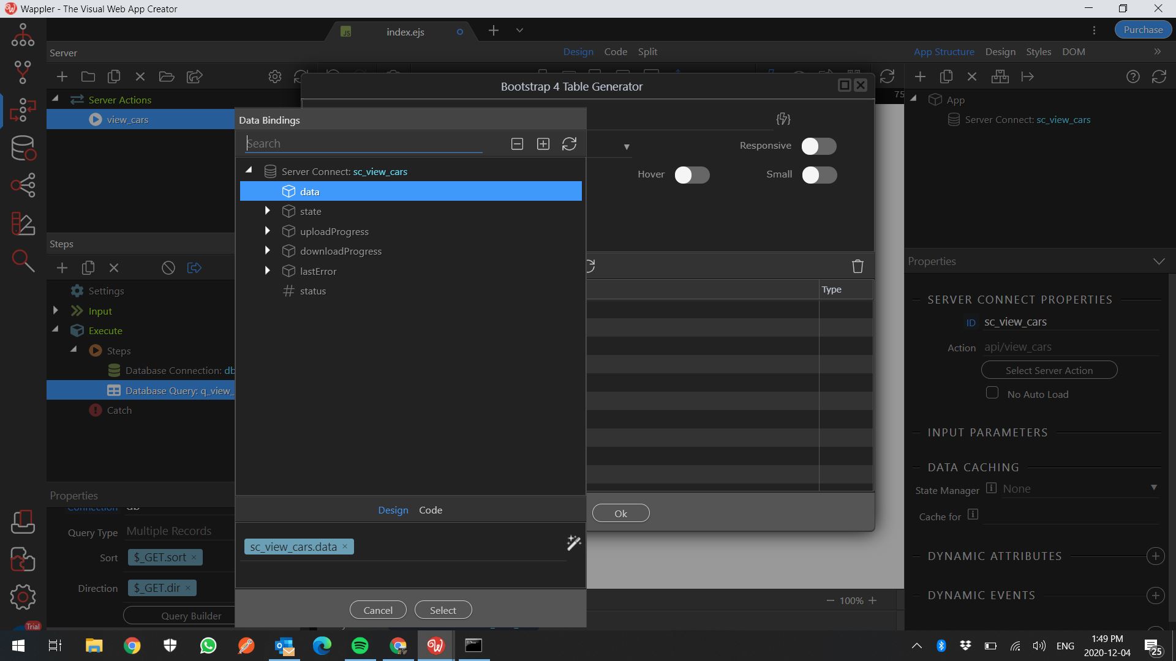The image size is (1176, 661).
Task: Switch to the Split view tab
Action: 647,52
